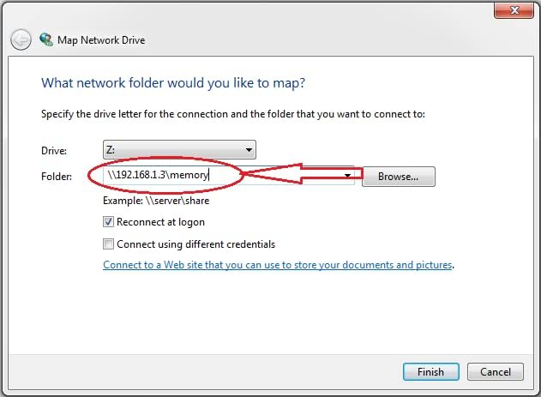The width and height of the screenshot is (541, 397).
Task: Click the Example \\server\share hint text
Action: (156, 201)
